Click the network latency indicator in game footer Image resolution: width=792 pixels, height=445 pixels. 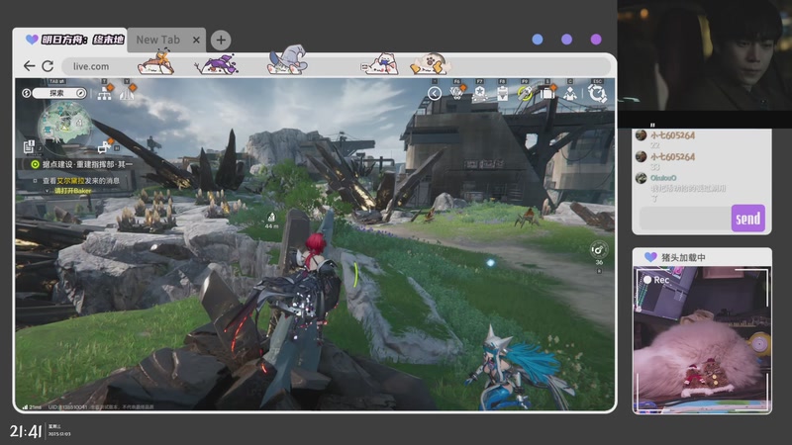click(x=32, y=406)
